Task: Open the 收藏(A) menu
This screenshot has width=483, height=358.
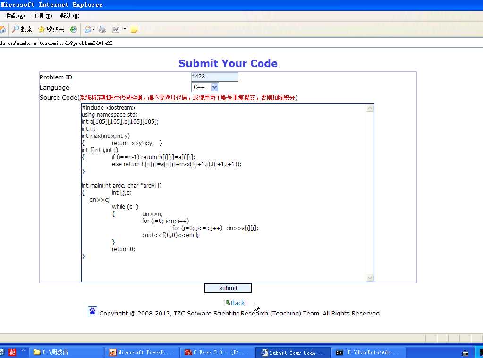Action: click(15, 16)
